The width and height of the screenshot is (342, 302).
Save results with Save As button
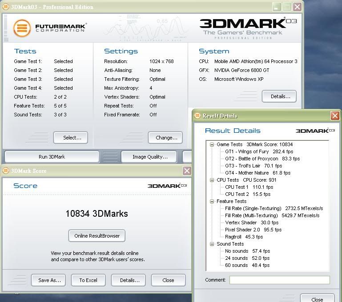(48, 280)
